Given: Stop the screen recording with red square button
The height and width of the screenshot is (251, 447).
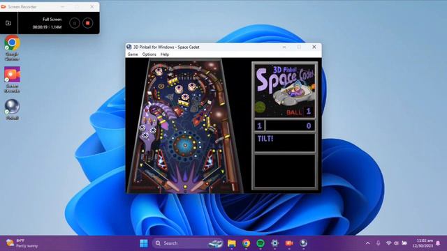Looking at the screenshot, I should tap(88, 23).
